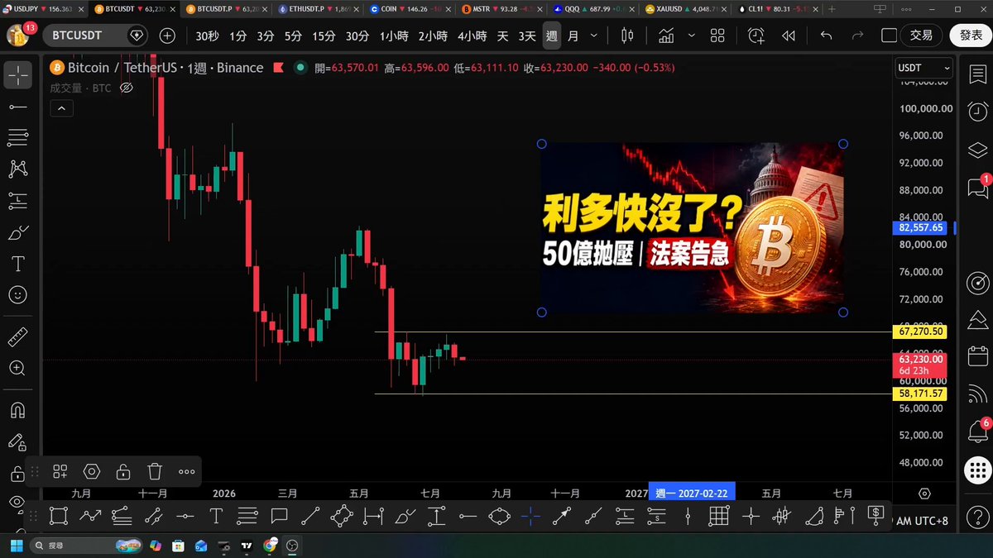Image resolution: width=993 pixels, height=558 pixels.
Task: Open the layout templates grid
Action: coord(717,36)
